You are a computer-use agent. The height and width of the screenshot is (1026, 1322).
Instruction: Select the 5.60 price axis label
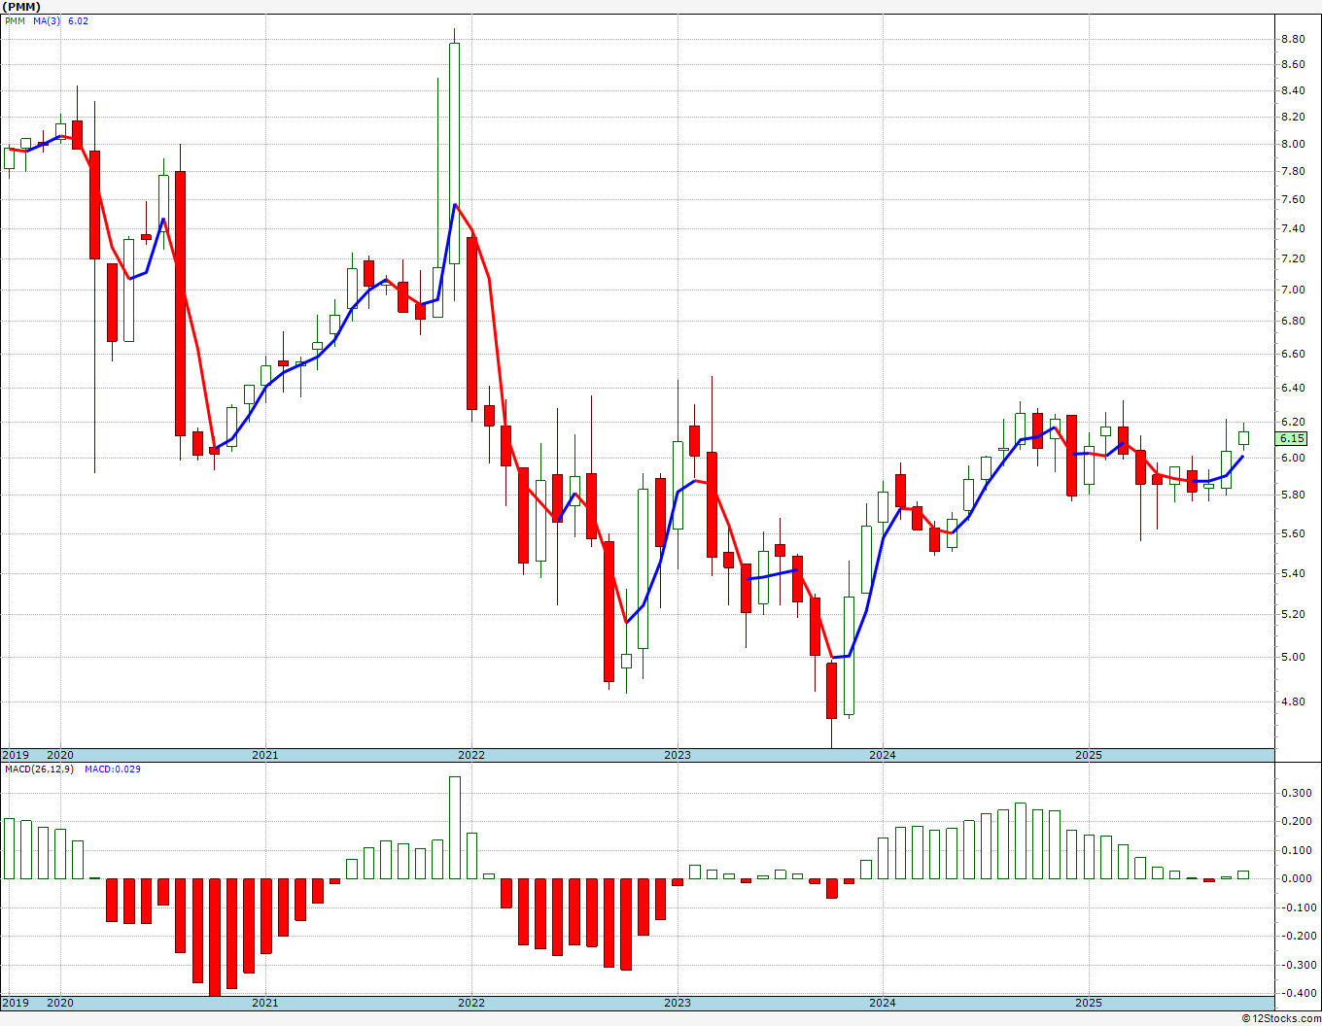click(x=1293, y=533)
